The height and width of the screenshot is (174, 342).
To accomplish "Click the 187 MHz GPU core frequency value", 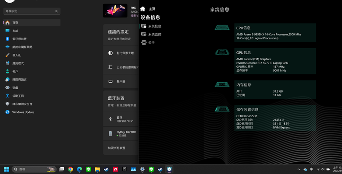I will (x=279, y=67).
